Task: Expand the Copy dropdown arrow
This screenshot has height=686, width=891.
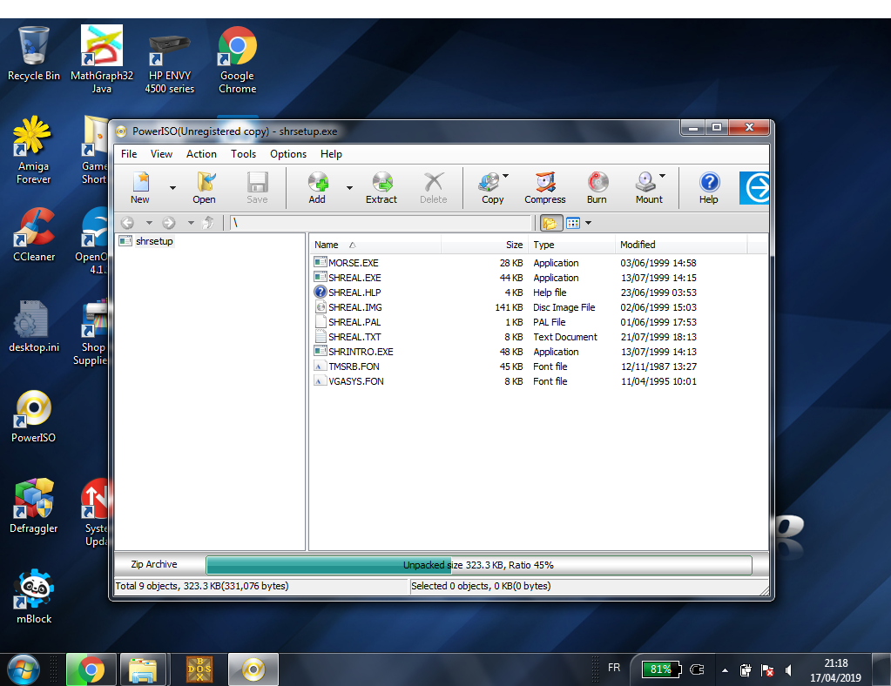Action: pos(506,176)
